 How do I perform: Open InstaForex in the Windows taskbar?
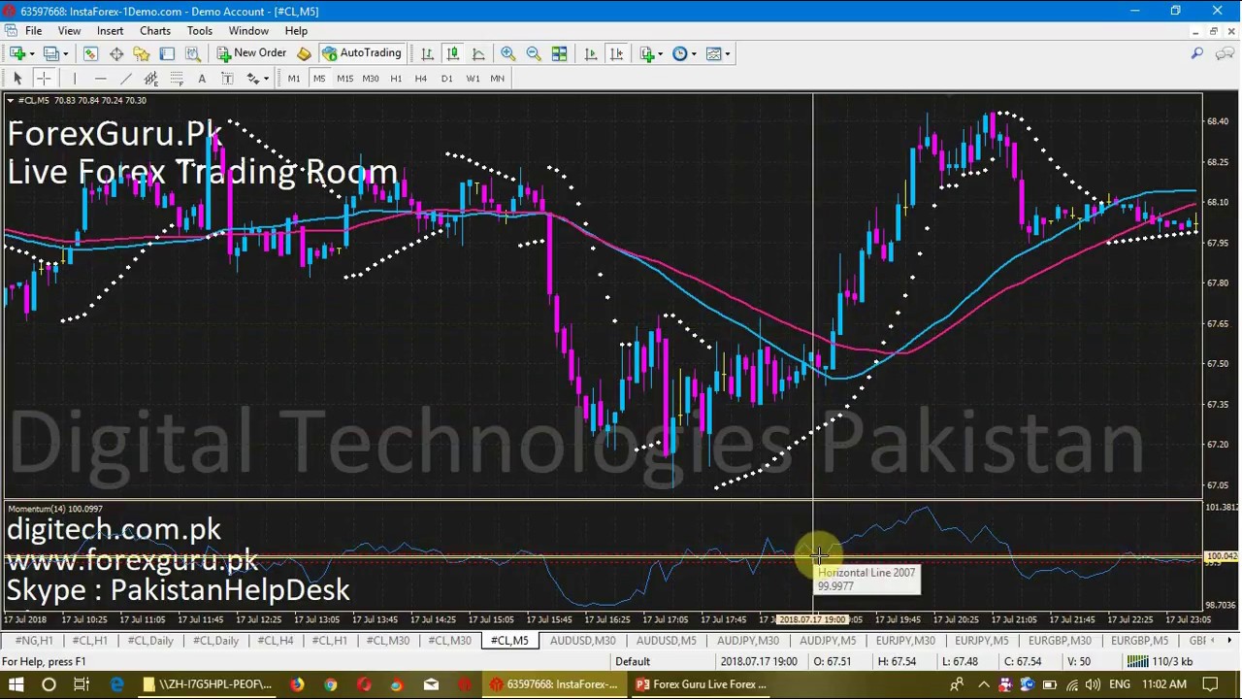click(554, 684)
